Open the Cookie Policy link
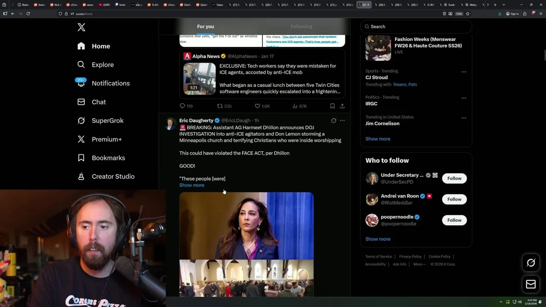Screen dimensions: 546x307 (439, 257)
